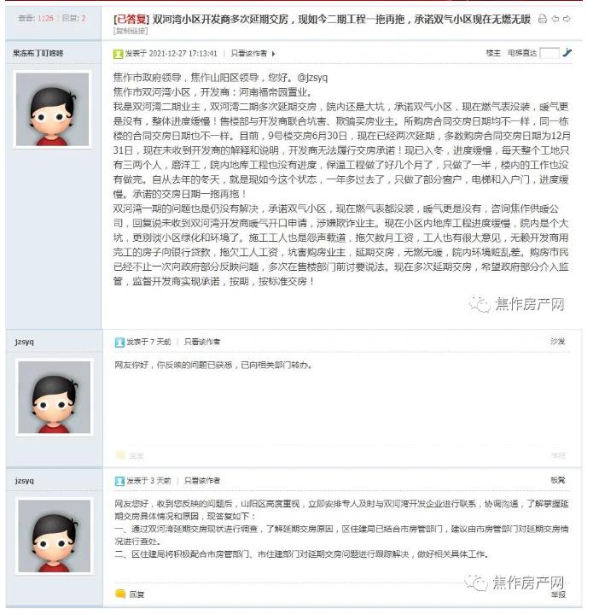Click the 举报 link on the last post

tap(558, 594)
